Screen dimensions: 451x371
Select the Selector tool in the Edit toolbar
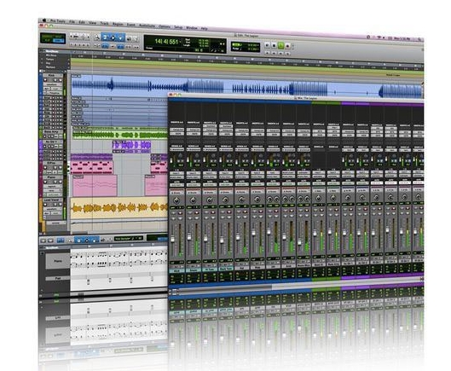point(113,38)
